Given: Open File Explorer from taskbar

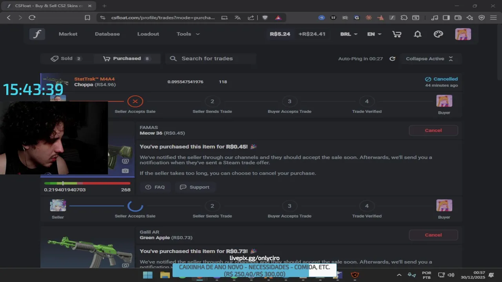Looking at the screenshot, I should point(165,275).
